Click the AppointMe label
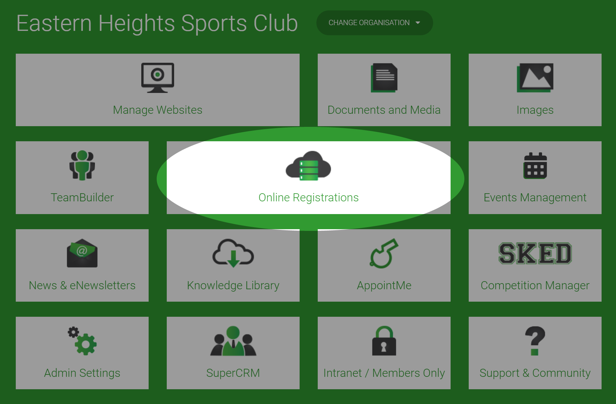The height and width of the screenshot is (404, 616). tap(384, 286)
